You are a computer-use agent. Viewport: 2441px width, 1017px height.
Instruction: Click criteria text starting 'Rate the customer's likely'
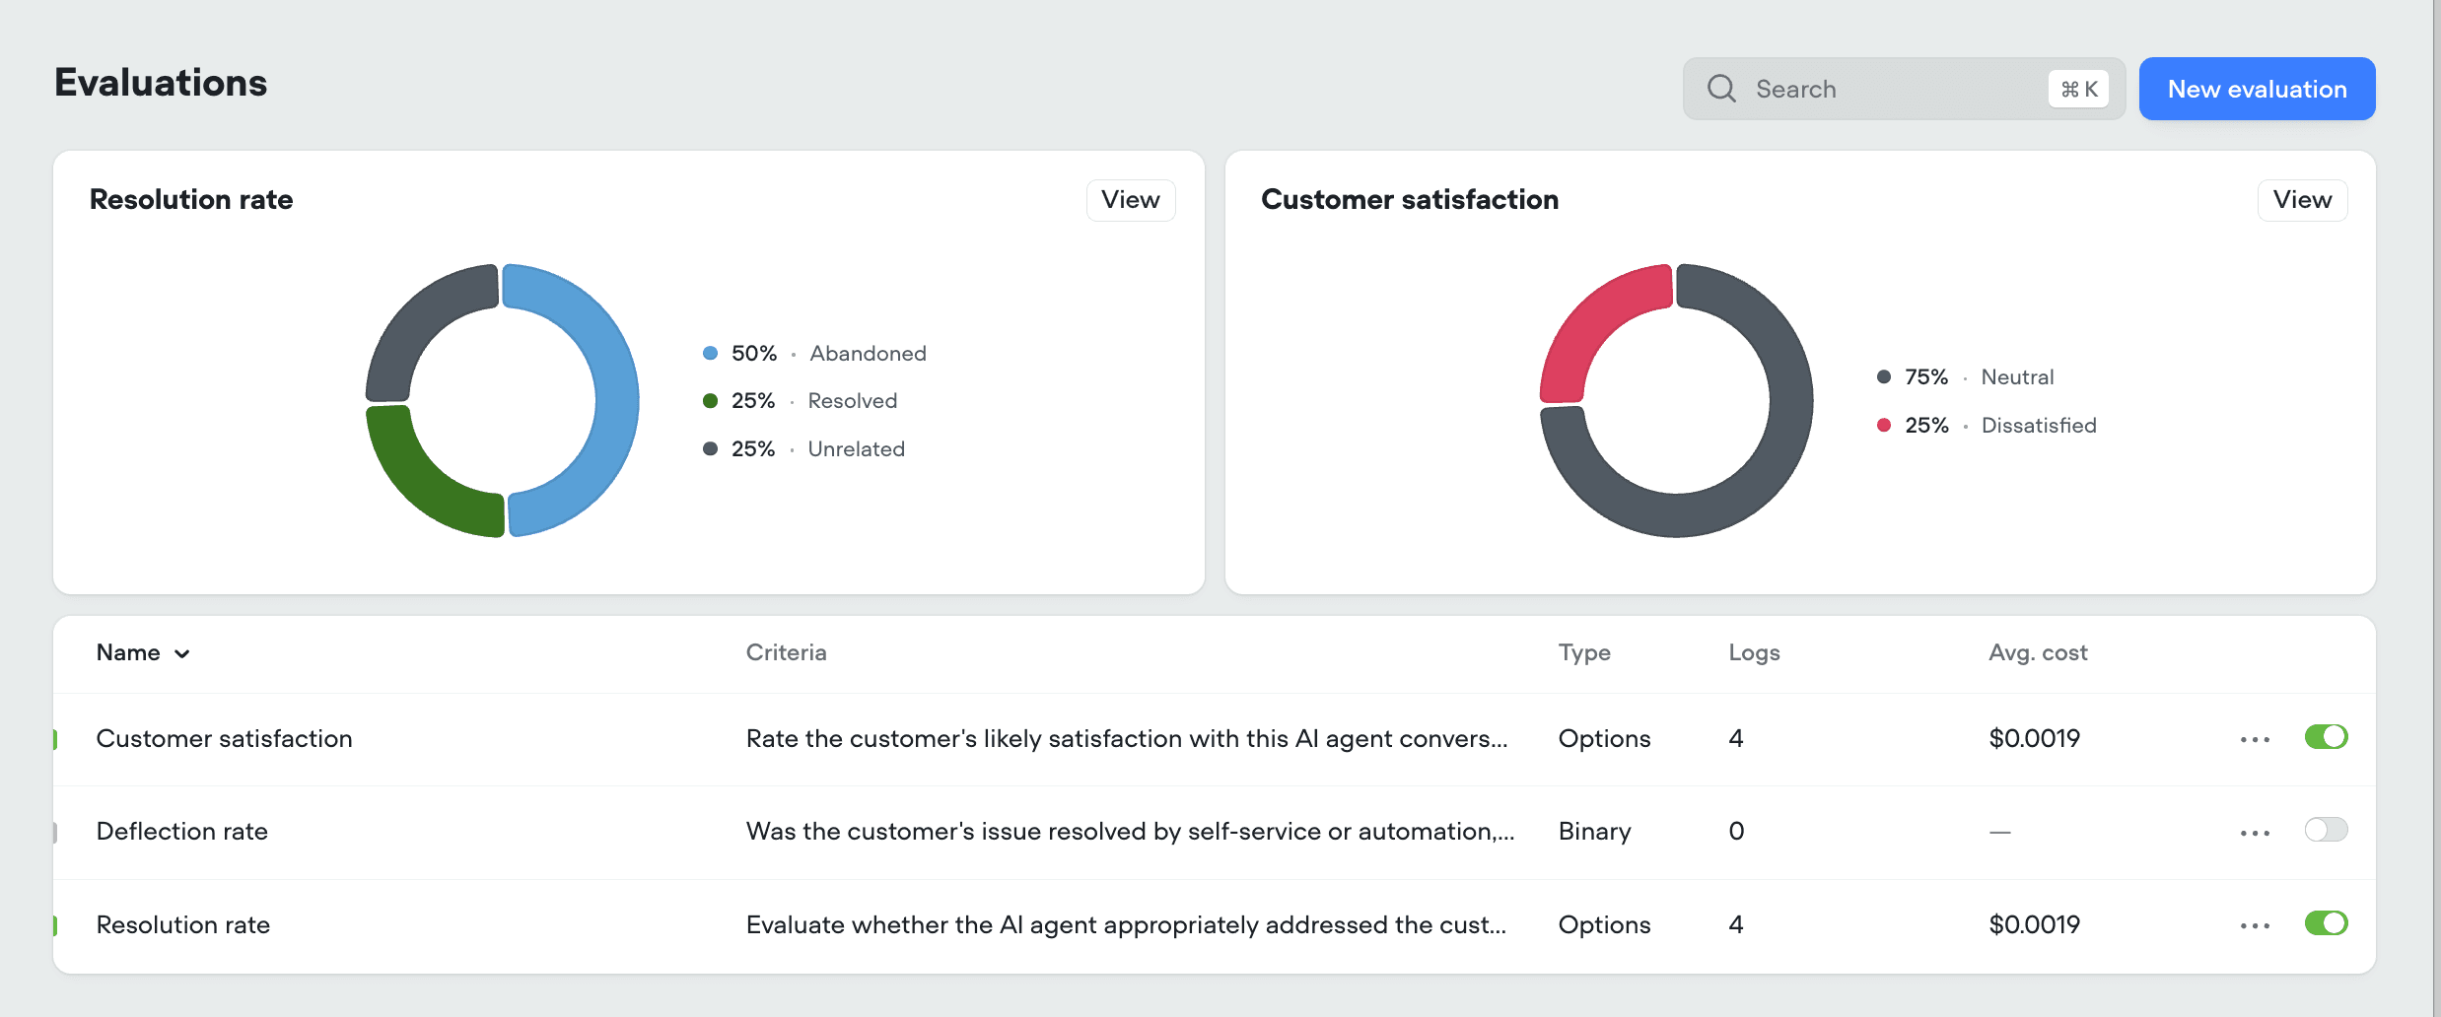[1127, 739]
